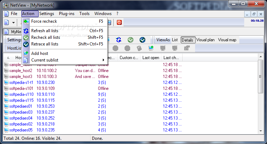Click scrollbar down arrow of host list
267x144 pixels.
tap(261, 131)
